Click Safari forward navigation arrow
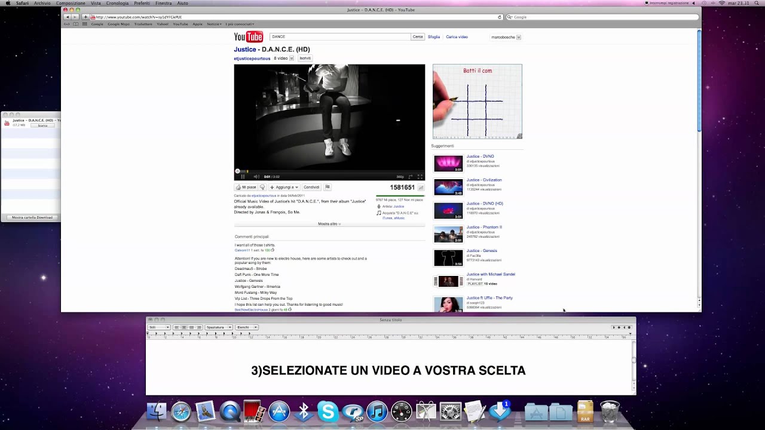The image size is (765, 430). click(75, 17)
